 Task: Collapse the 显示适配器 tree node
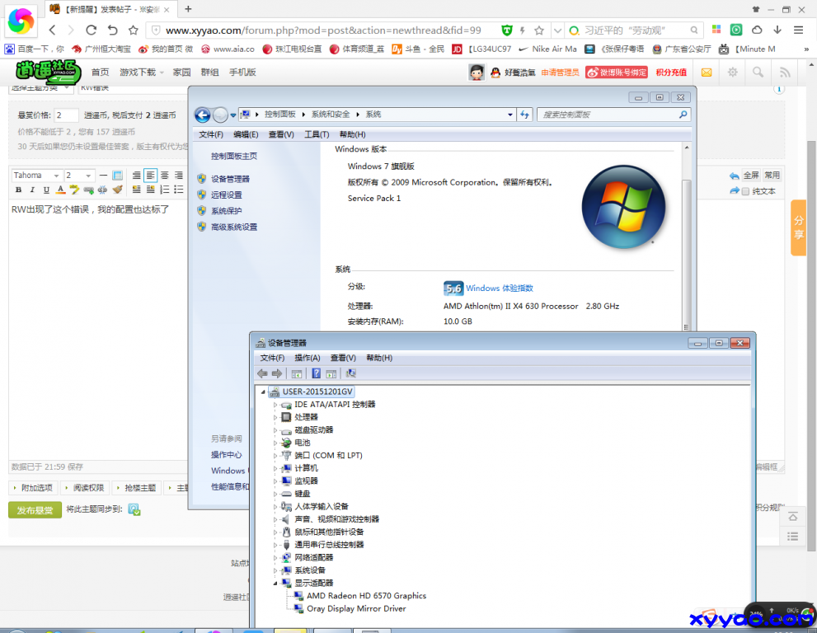276,584
